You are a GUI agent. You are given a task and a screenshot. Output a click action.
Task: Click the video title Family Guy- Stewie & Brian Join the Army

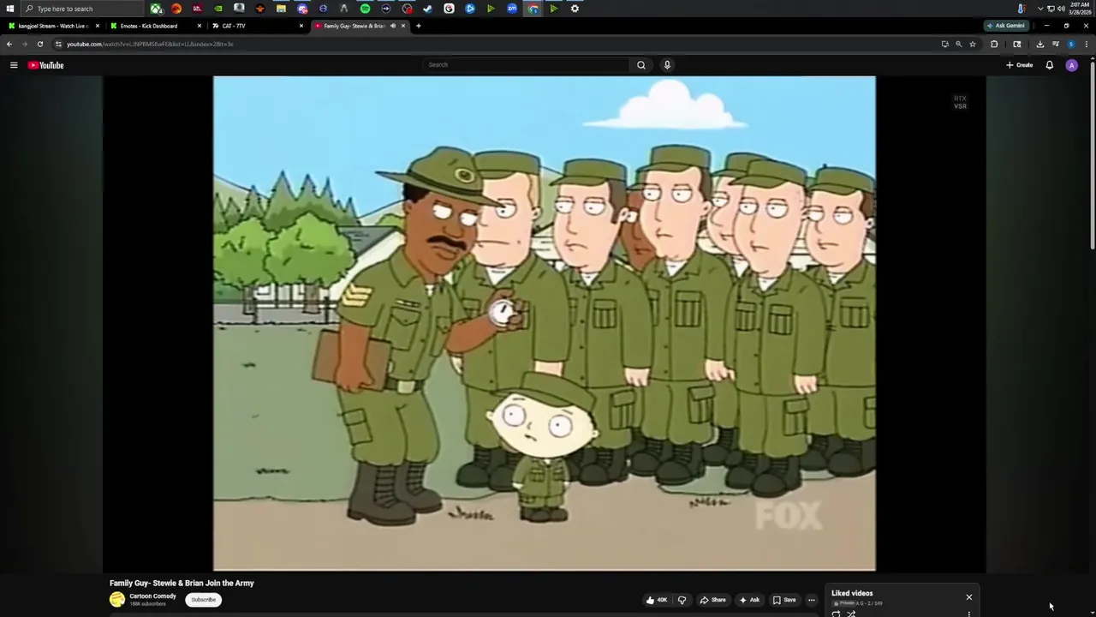pos(182,583)
